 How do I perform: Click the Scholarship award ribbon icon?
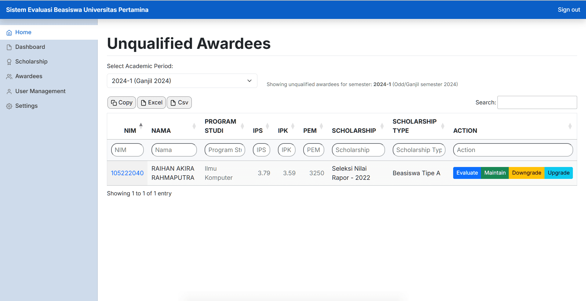click(x=9, y=62)
